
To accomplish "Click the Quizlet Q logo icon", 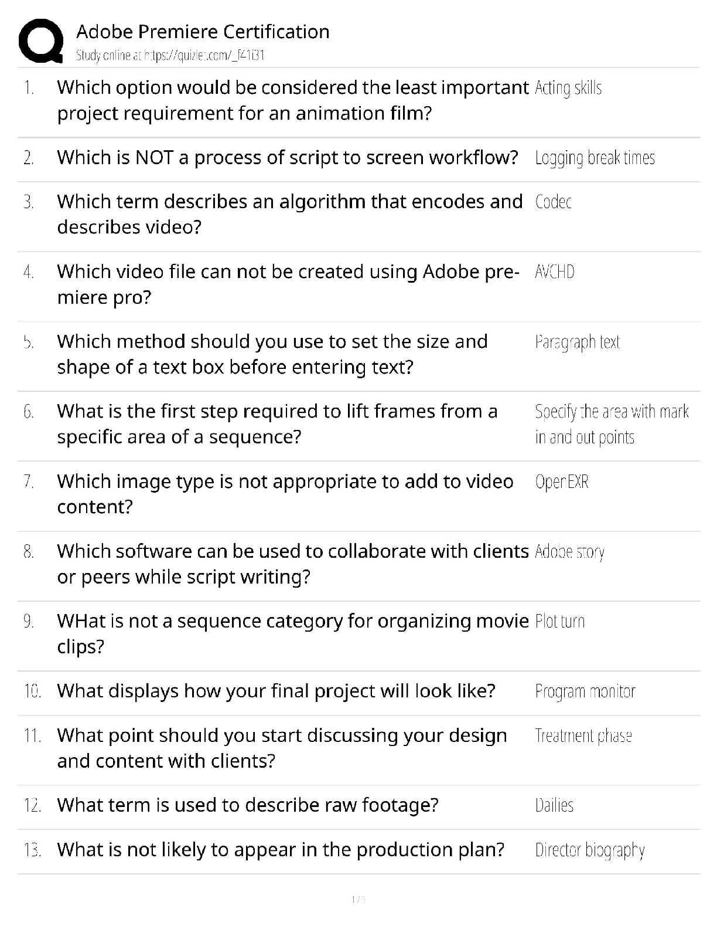I will tap(41, 40).
